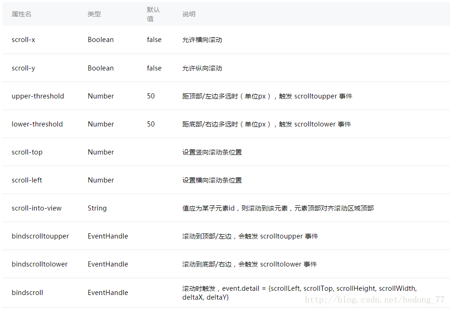Click the 允许纵向滚动 description text
Viewport: 450px width, 309px height.
tap(202, 68)
